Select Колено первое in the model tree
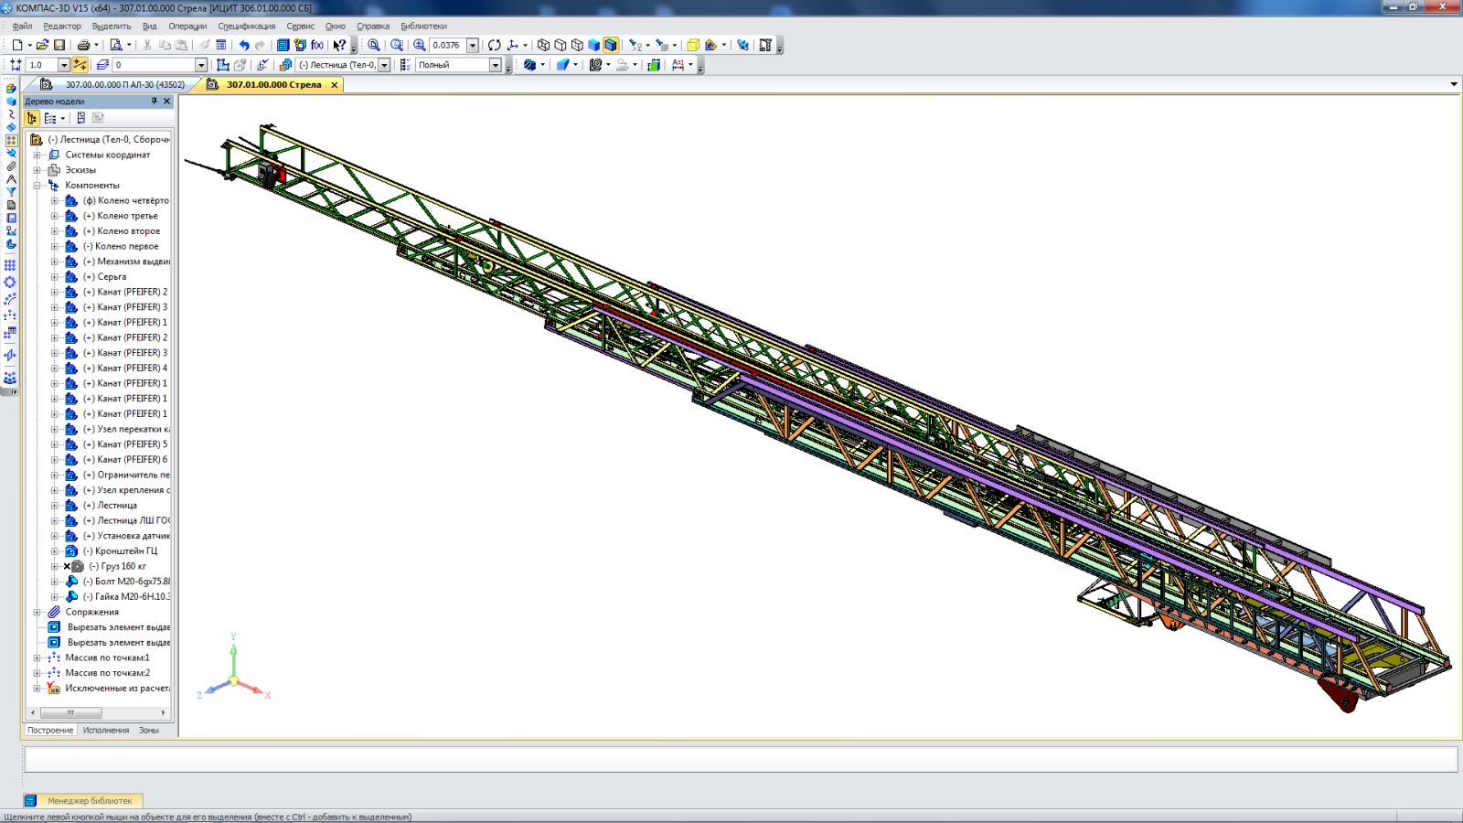The width and height of the screenshot is (1463, 823). point(126,246)
